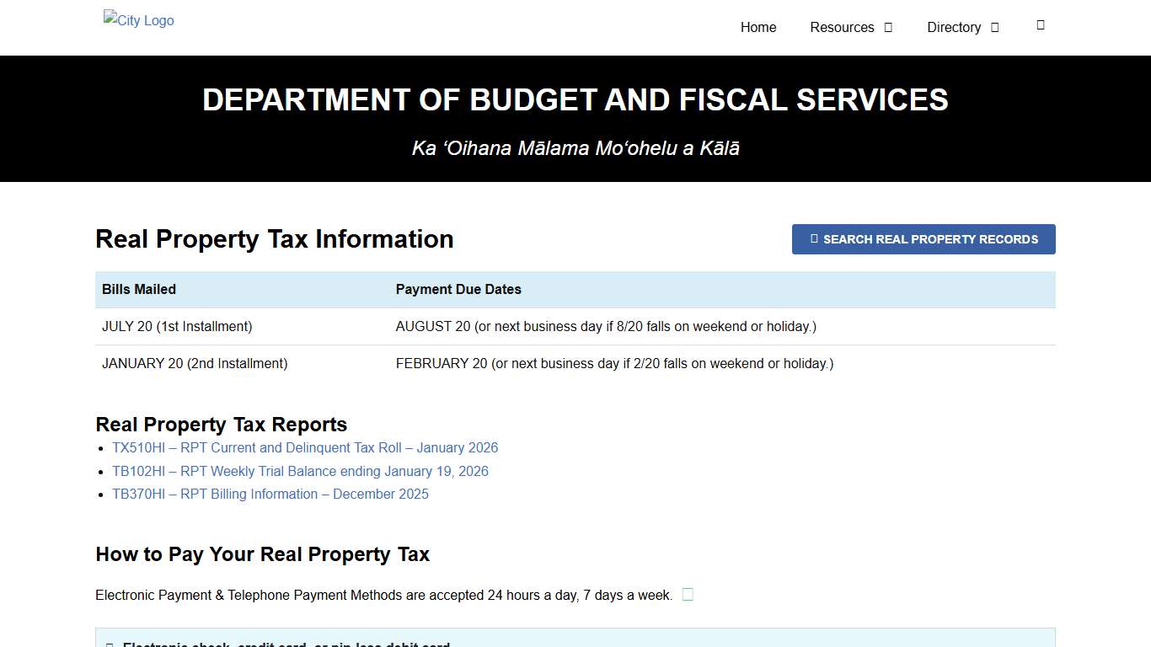
Task: Open the Resources dropdown chevron
Action: (x=888, y=27)
